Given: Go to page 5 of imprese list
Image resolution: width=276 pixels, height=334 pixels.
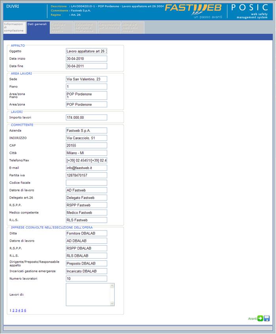Looking at the screenshot, I should point(22,310).
